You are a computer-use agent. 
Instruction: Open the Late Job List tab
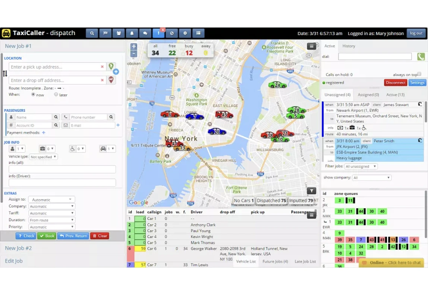coord(305,261)
